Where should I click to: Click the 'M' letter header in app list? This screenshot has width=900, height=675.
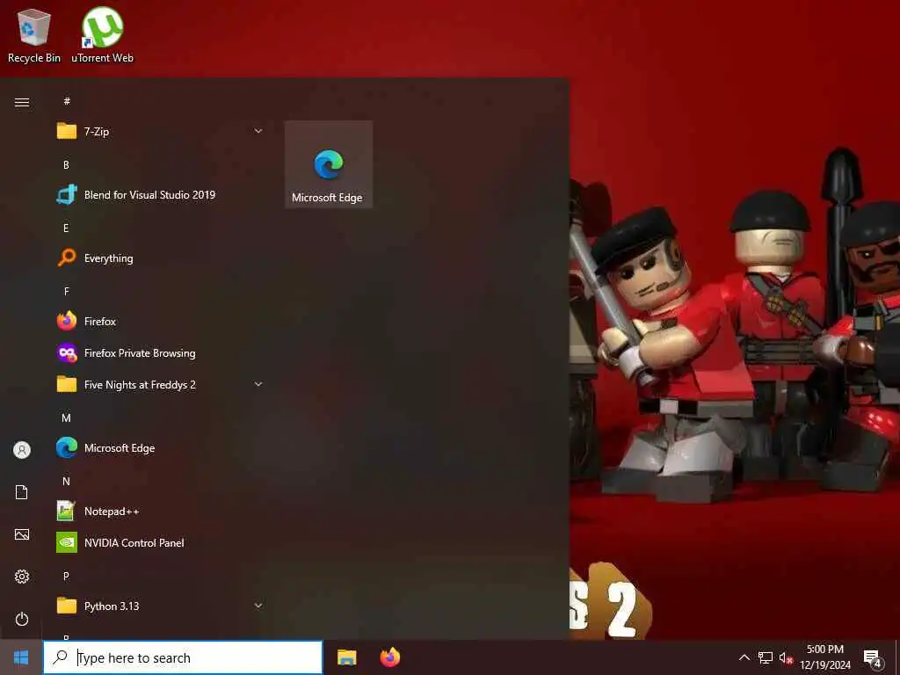click(x=66, y=417)
